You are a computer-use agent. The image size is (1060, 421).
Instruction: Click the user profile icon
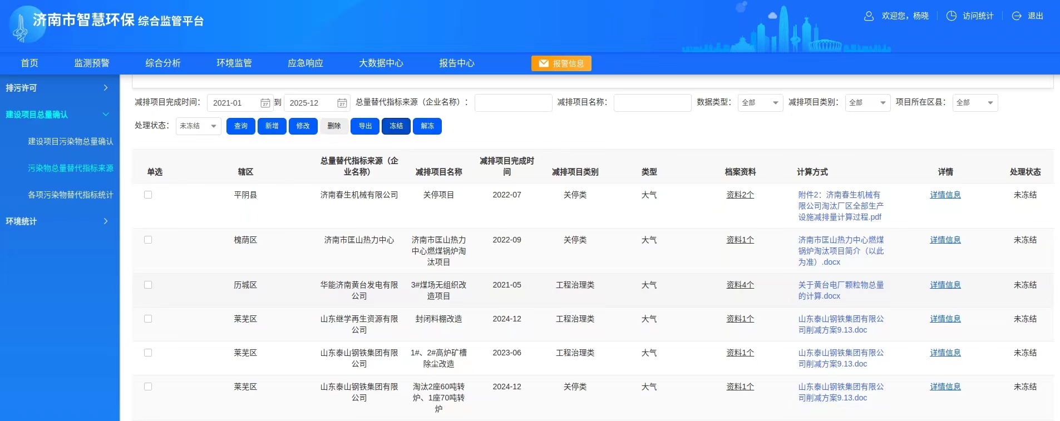click(869, 16)
